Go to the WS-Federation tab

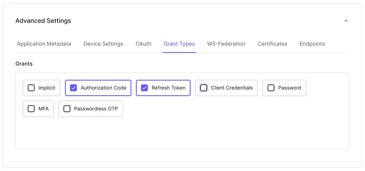click(x=226, y=44)
